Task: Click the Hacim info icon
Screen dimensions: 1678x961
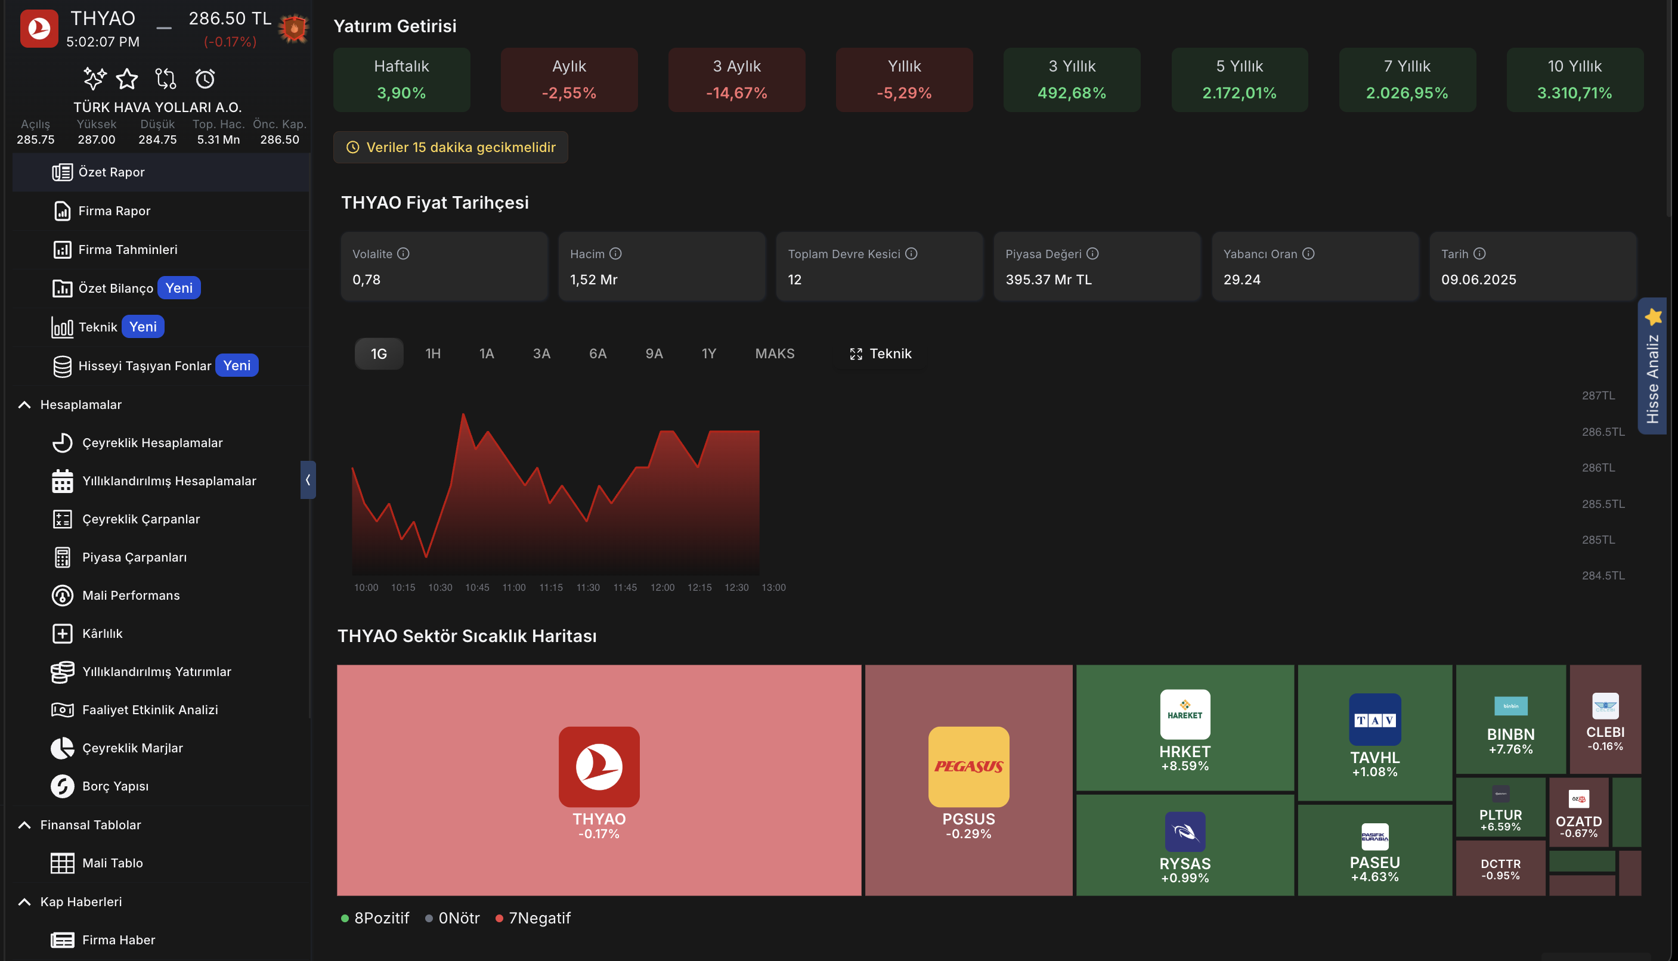Action: (615, 253)
